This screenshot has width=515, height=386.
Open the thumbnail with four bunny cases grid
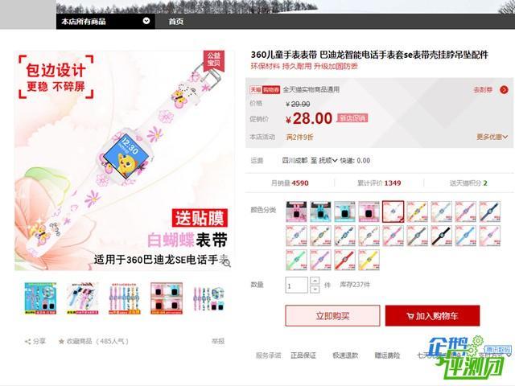click(167, 298)
